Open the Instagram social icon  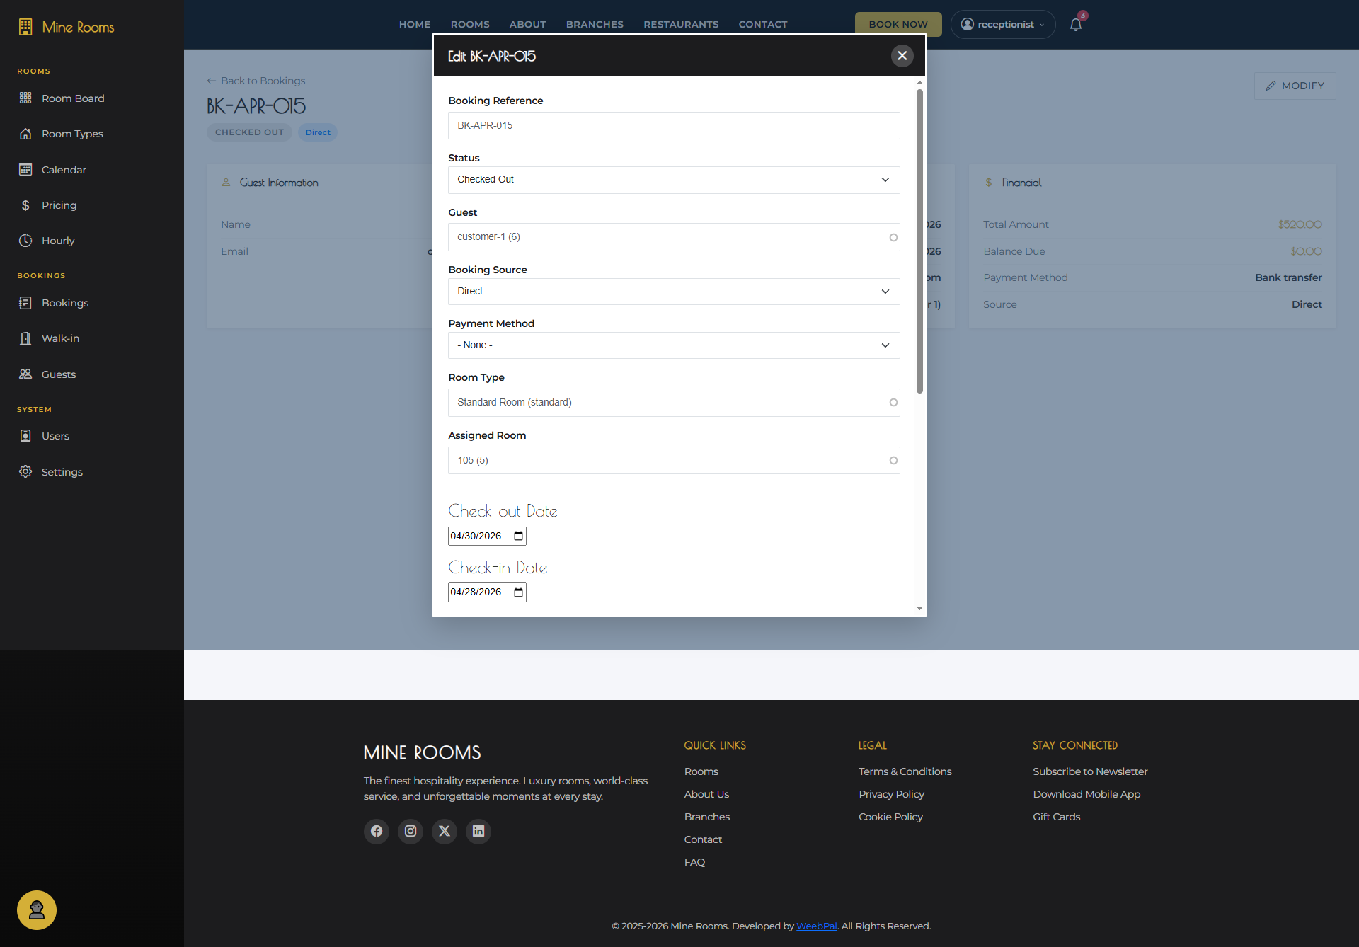click(411, 831)
